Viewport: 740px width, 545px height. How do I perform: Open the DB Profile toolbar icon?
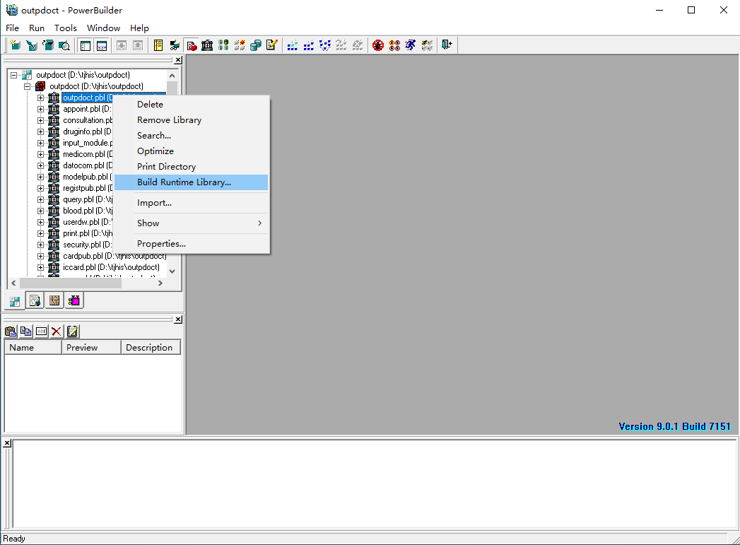[x=223, y=45]
